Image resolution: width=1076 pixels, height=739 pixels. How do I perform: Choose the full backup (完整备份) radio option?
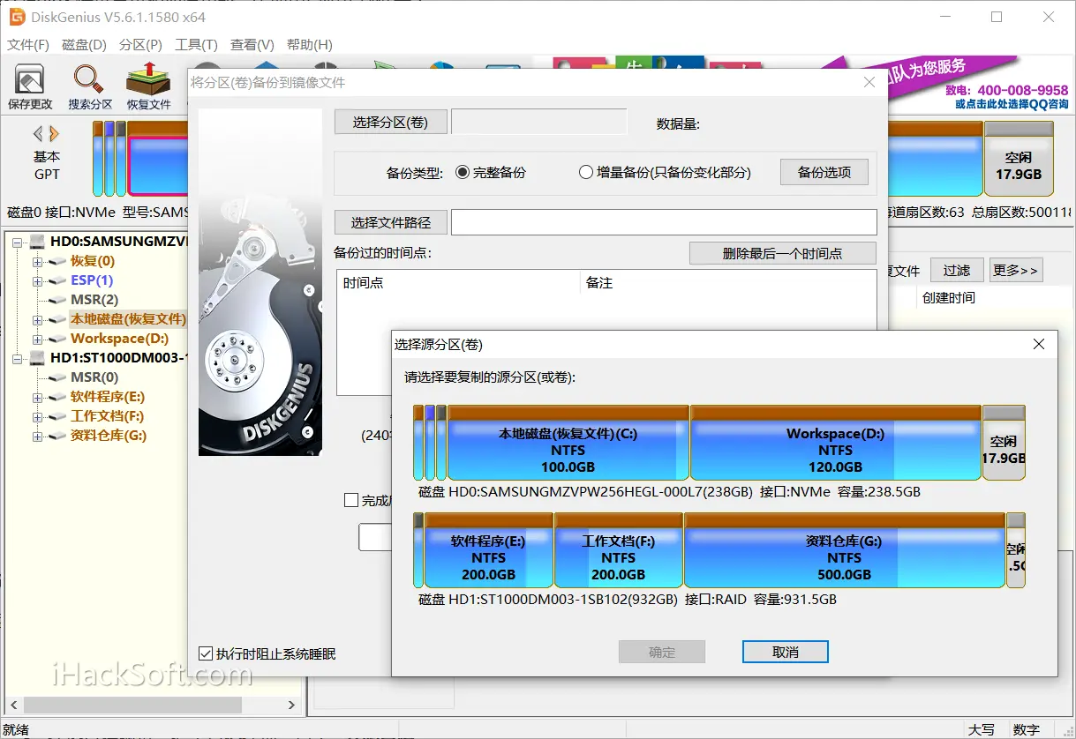(463, 173)
